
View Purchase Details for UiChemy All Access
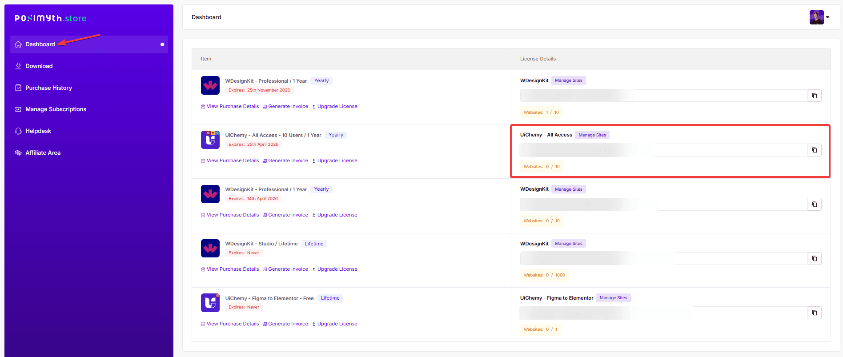pos(233,160)
